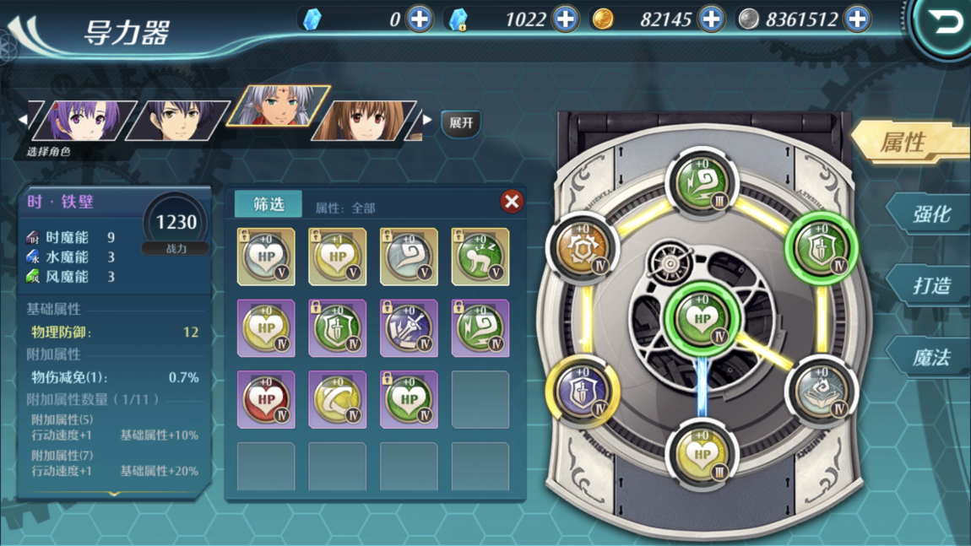Screen dimensions: 971x546
Task: Select the purple sword strike level IV orb
Action: coord(409,328)
